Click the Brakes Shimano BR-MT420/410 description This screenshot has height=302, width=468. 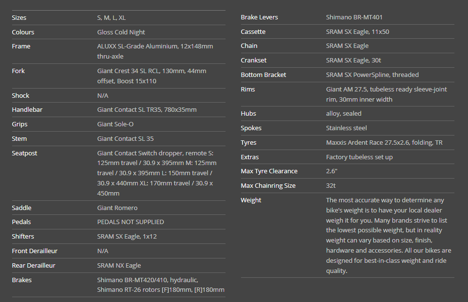tap(161, 285)
